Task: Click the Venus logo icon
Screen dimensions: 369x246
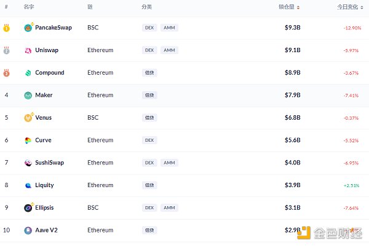Action: [28, 118]
